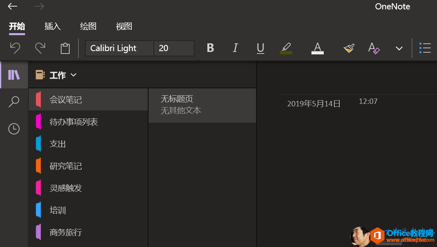Open the 支出 section
This screenshot has height=247, width=437.
click(57, 144)
